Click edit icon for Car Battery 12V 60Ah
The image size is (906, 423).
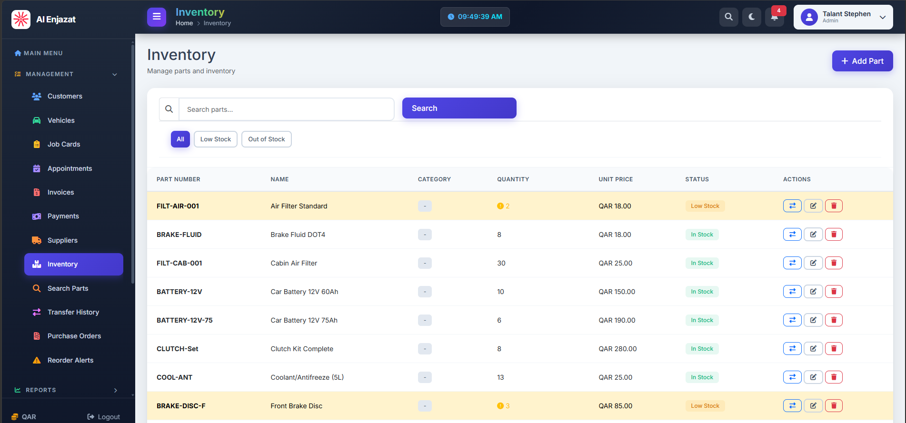pyautogui.click(x=813, y=292)
